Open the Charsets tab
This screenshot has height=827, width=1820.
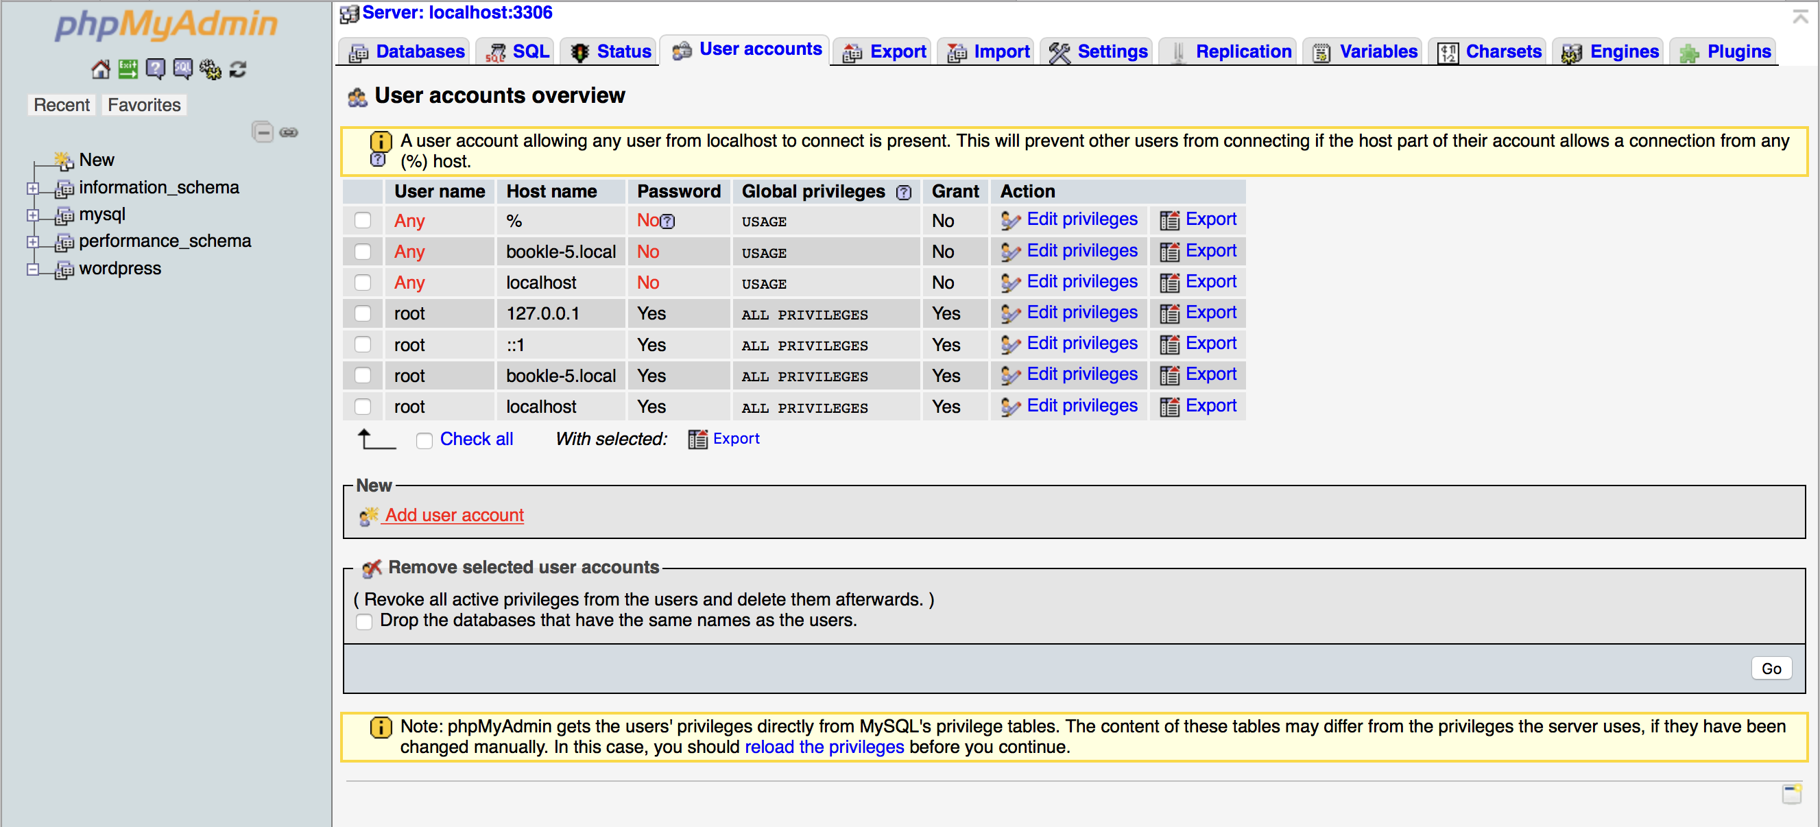coord(1489,51)
